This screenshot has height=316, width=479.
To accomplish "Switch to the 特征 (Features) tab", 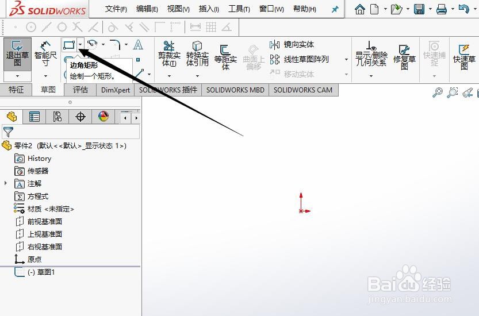I will point(16,90).
